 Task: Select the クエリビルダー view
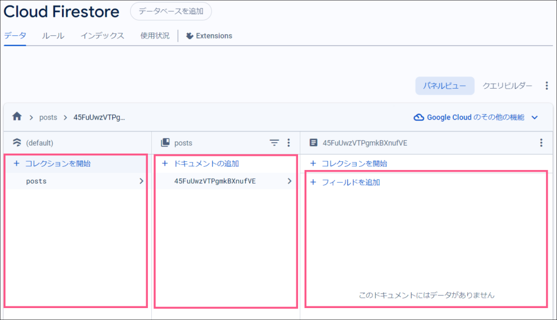pos(508,86)
